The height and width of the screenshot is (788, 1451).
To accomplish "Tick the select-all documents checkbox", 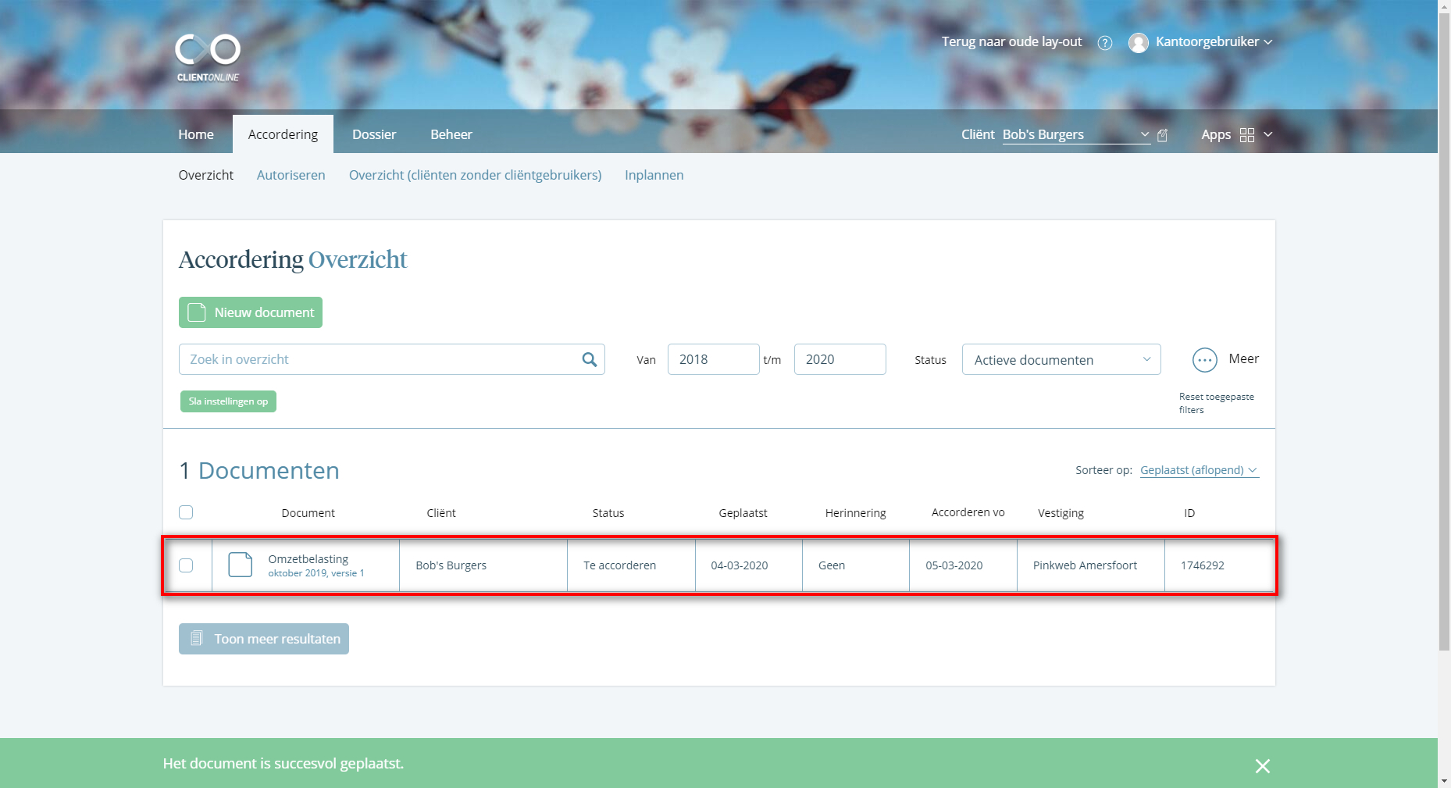I will [186, 512].
